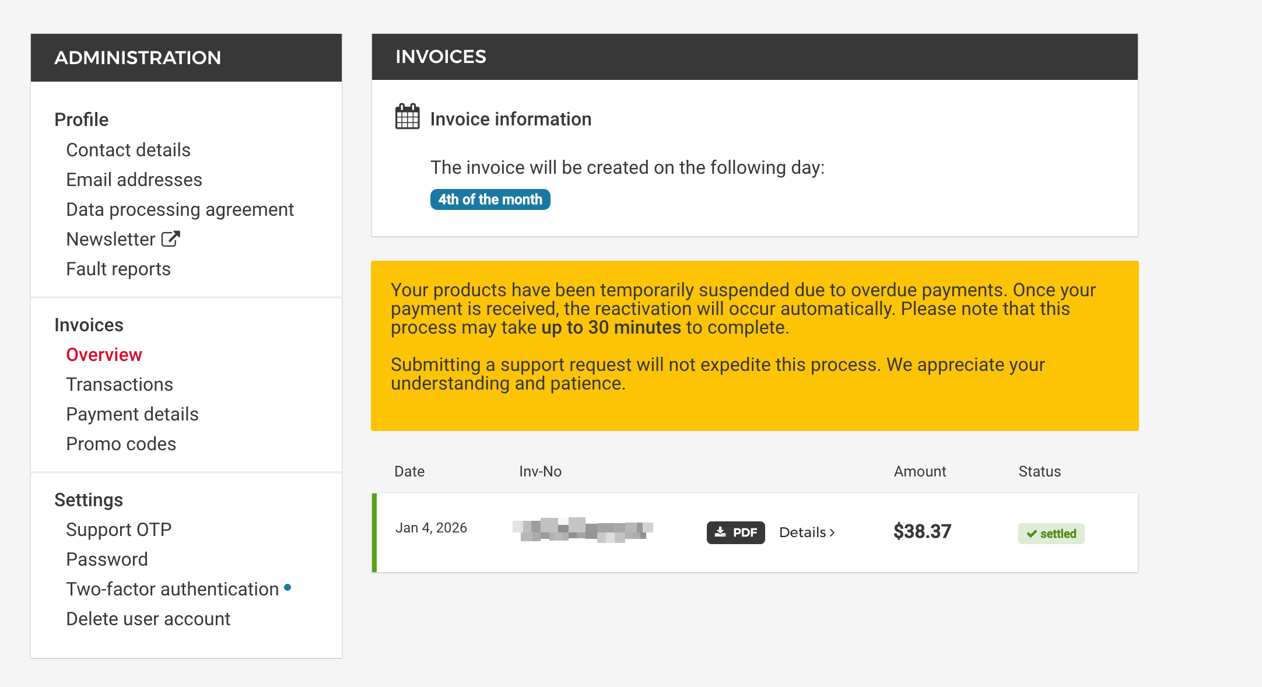
Task: Open Contact details page
Action: point(128,150)
